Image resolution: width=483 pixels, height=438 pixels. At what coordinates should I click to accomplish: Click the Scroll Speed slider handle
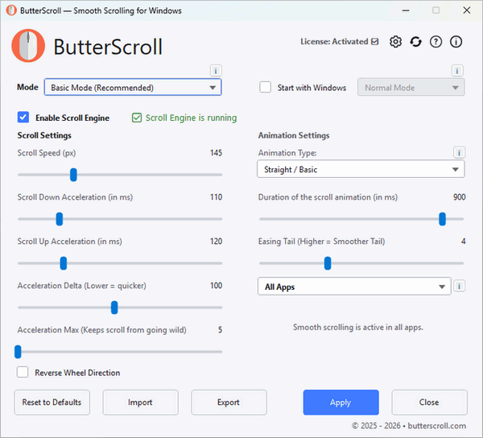[73, 175]
